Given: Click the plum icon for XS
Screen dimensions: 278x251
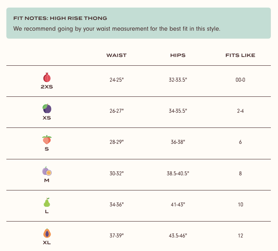Looking at the screenshot, I should (x=47, y=108).
